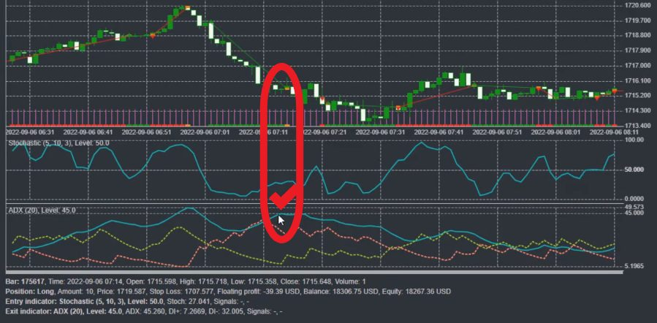Select the 2022-09-06 06:31 time label

(29, 132)
